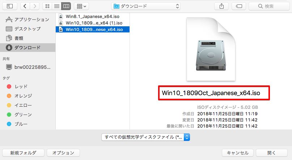Viewport: 292px width, 160px height.
Task: Select デスクトップ in the sidebar
Action: click(27, 29)
